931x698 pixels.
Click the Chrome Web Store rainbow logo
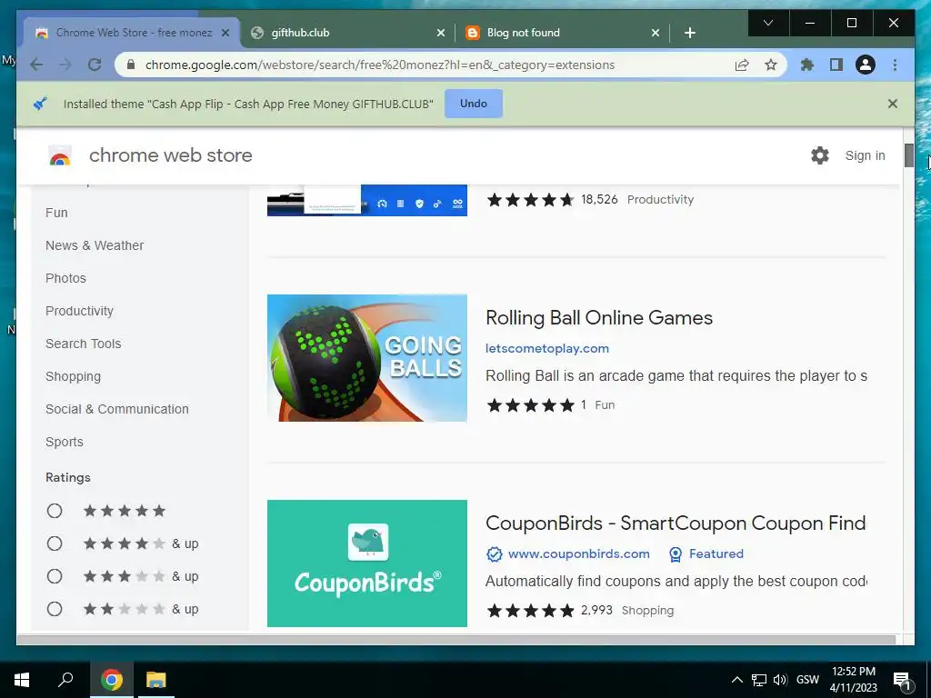point(60,155)
